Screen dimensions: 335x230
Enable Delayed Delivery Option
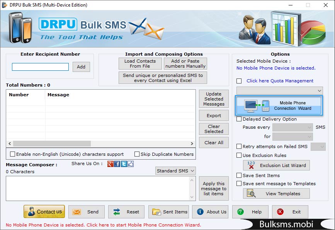239,119
